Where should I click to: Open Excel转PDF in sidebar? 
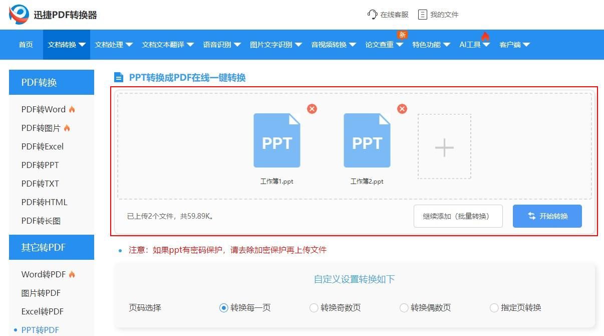tap(43, 311)
